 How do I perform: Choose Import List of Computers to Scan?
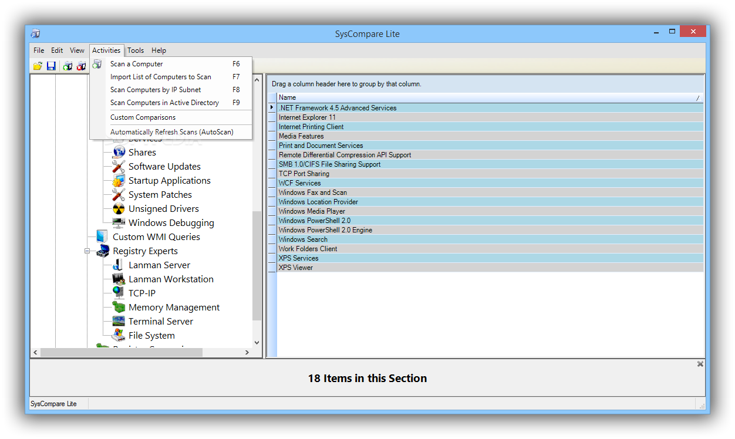171,77
